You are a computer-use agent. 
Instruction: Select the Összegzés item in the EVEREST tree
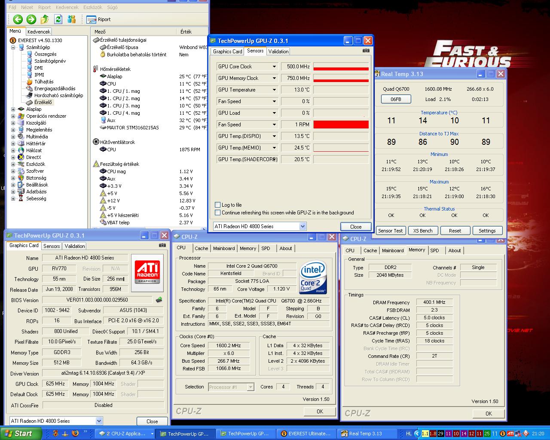(46, 54)
